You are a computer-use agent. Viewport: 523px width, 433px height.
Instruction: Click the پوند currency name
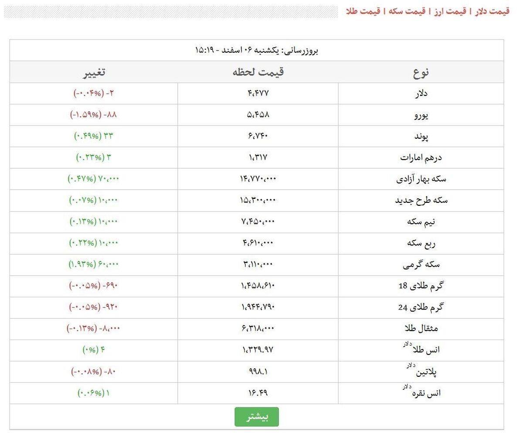click(421, 136)
